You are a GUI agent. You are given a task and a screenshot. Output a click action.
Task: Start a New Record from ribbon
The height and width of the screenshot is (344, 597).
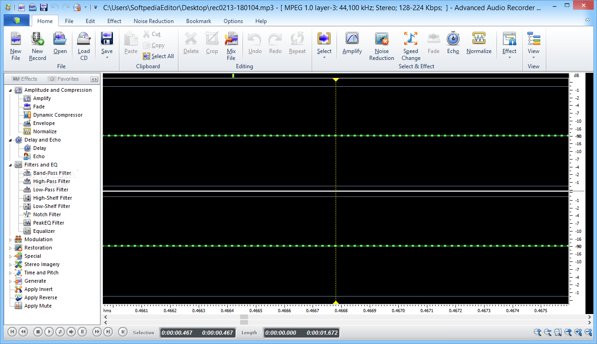coord(37,39)
